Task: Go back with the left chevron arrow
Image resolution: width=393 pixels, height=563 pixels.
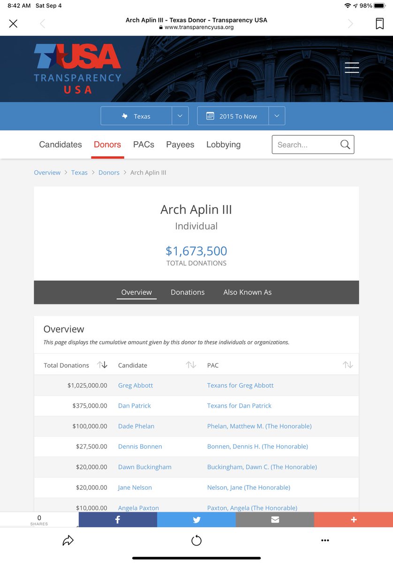Action: (42, 23)
